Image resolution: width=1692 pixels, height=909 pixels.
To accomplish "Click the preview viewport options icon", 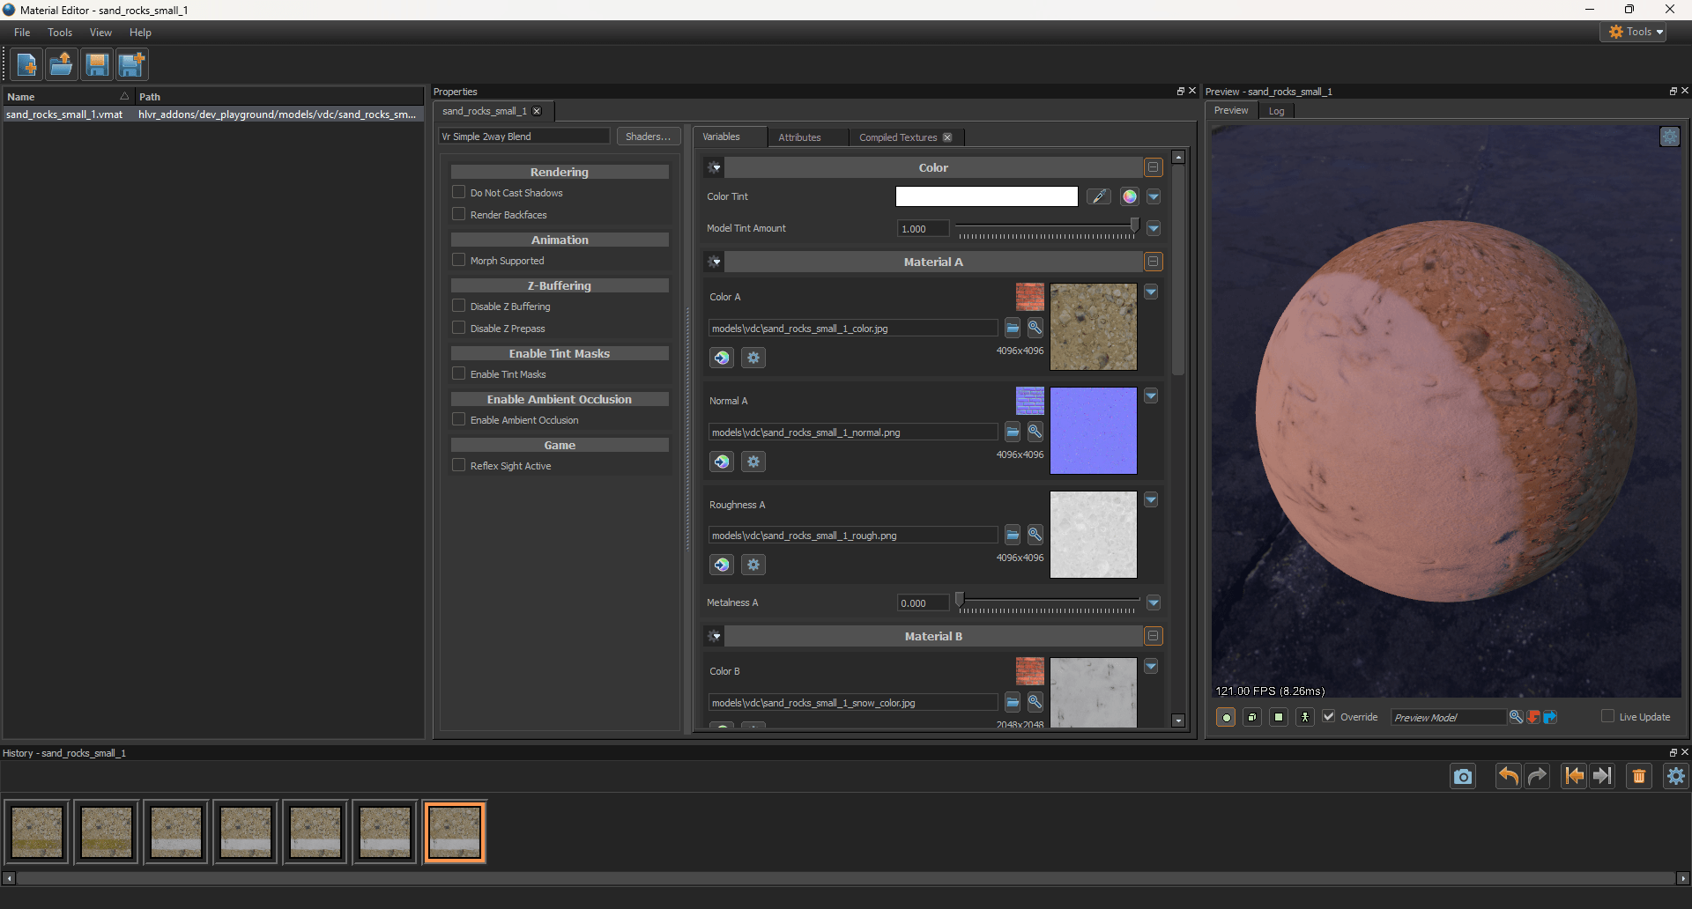I will 1670,137.
